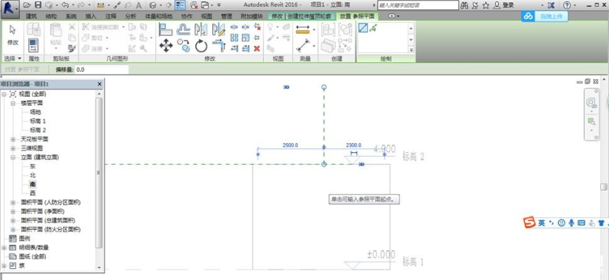Open the 插入 ribbon tab

(x=91, y=16)
